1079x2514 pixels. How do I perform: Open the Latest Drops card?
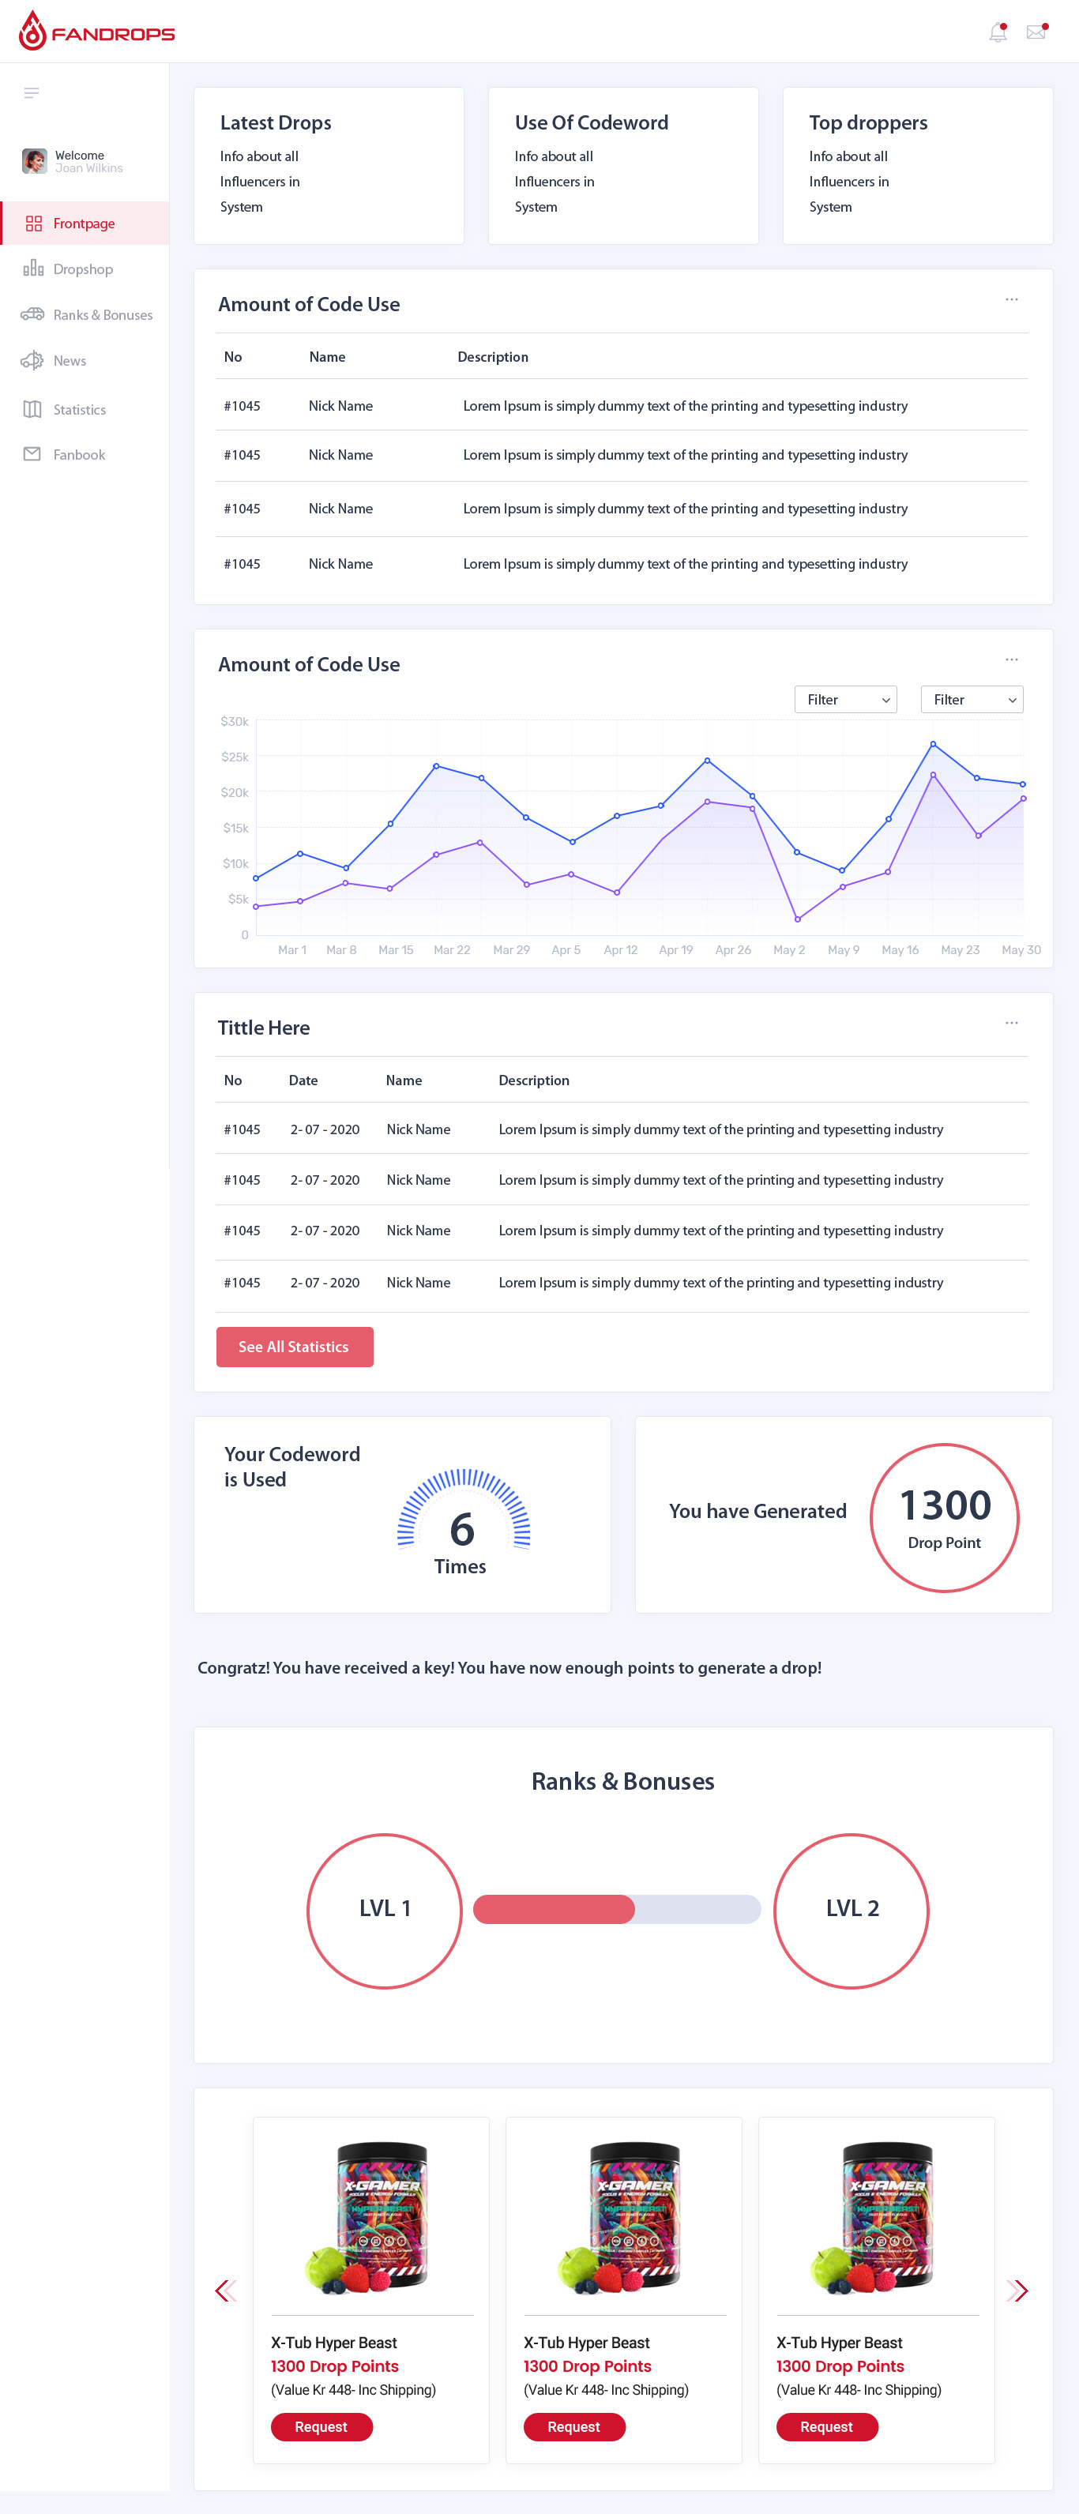pyautogui.click(x=329, y=166)
